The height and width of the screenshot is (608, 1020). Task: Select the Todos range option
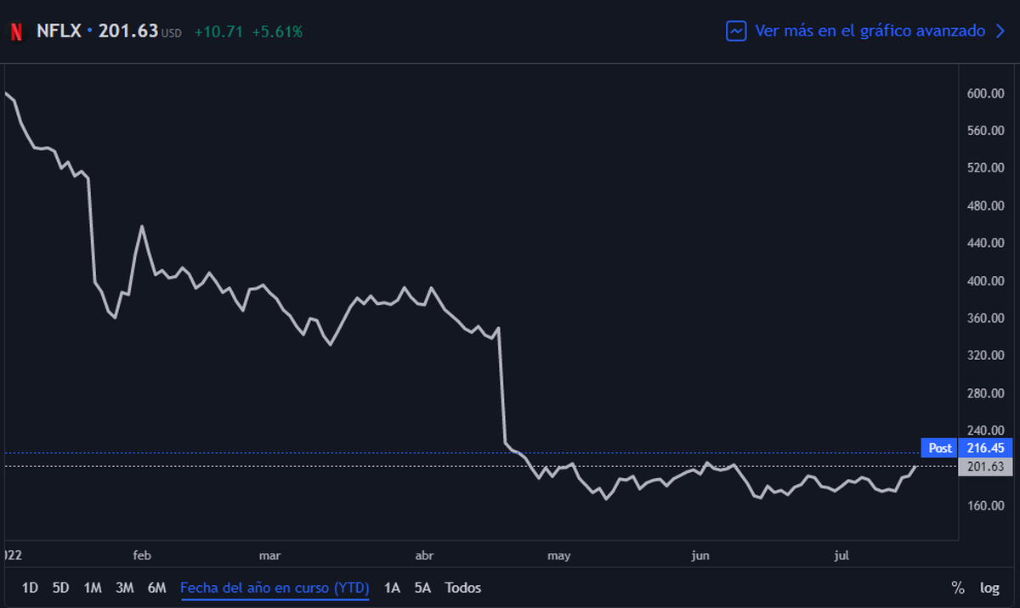click(461, 587)
